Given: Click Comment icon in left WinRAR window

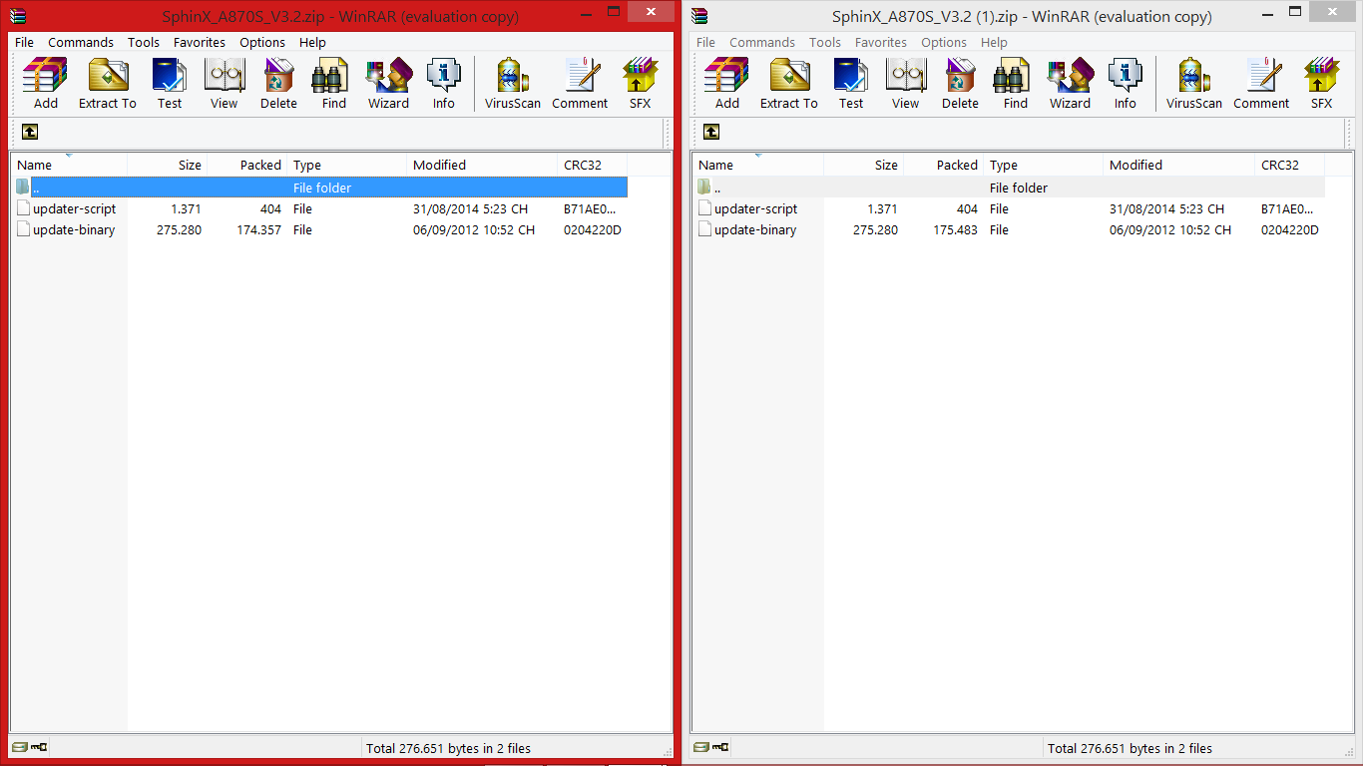Looking at the screenshot, I should click(580, 84).
